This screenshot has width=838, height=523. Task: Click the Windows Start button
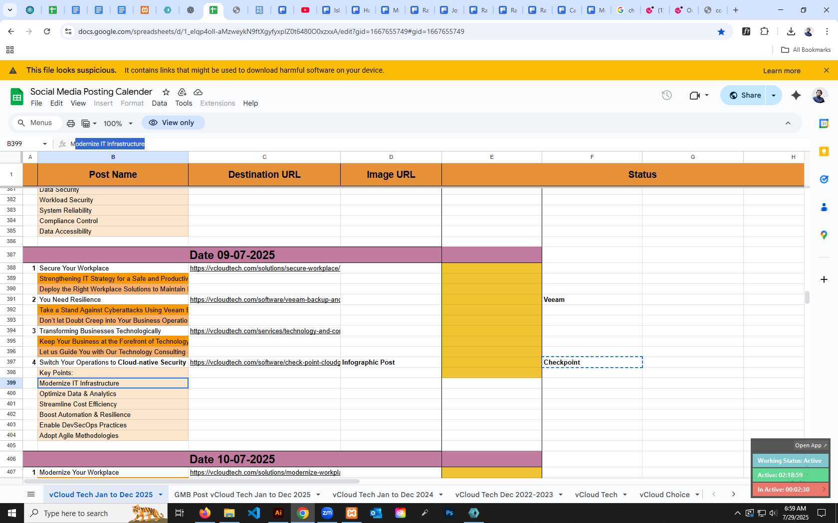tap(12, 513)
